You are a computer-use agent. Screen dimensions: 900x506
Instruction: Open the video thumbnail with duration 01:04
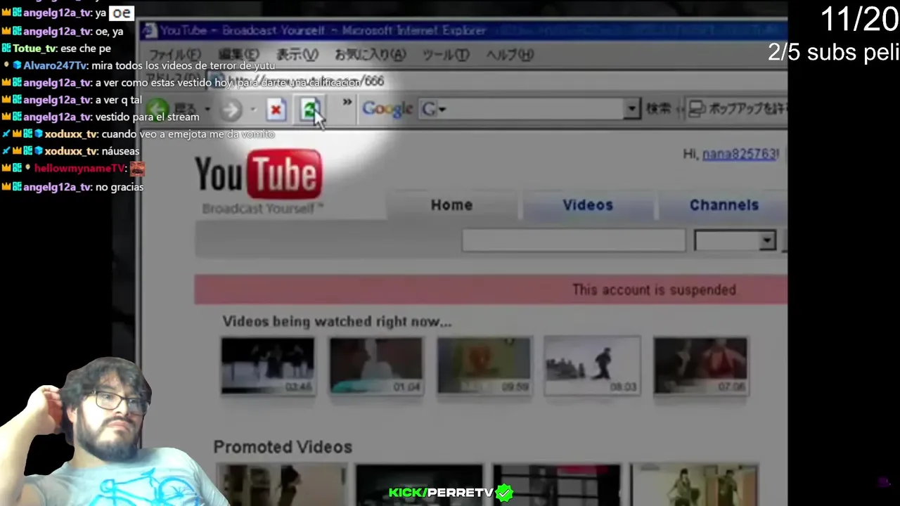(x=376, y=365)
